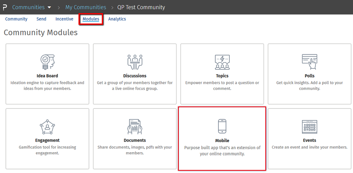This screenshot has width=353, height=173.
Task: Select the Modules tab
Action: 91,19
